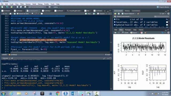
Task: Open the Global Environment dropdown
Action: pos(123,17)
